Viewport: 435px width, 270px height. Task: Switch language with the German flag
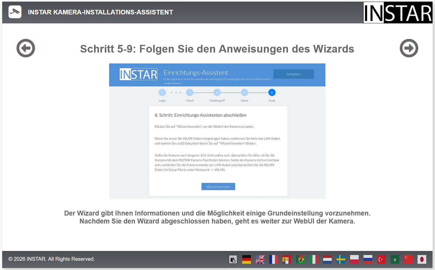point(247,259)
